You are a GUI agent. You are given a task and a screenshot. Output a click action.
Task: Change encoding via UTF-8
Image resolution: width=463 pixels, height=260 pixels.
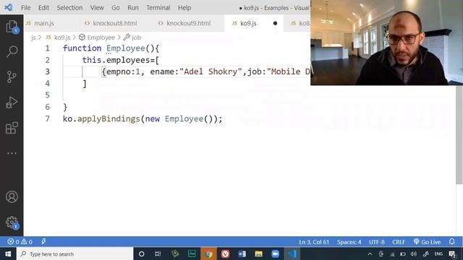tap(377, 242)
